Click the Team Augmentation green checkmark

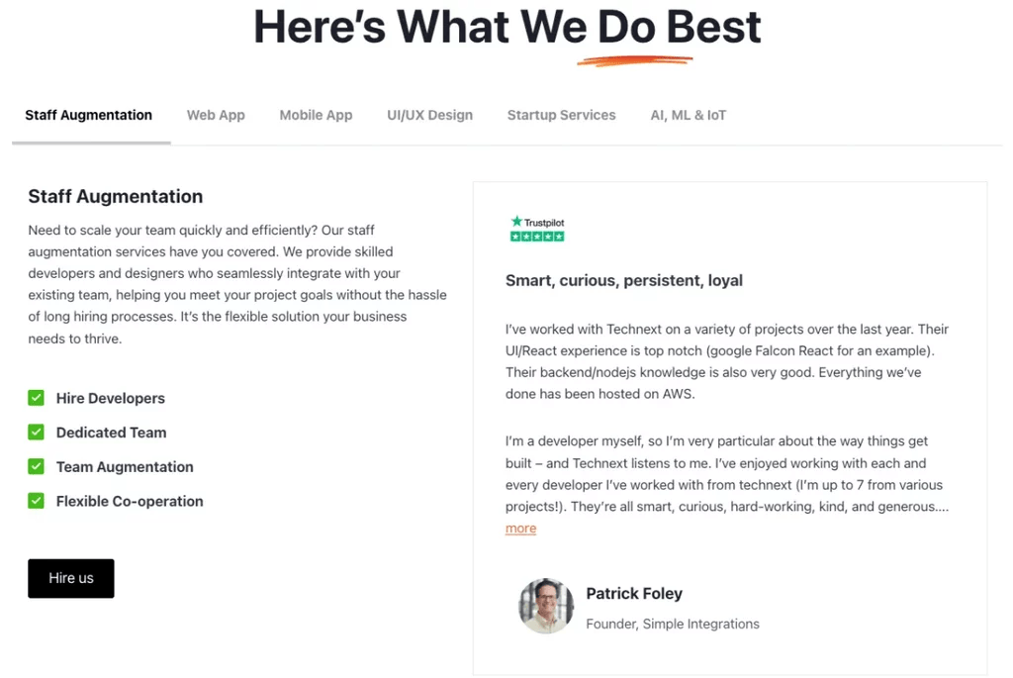coord(37,466)
